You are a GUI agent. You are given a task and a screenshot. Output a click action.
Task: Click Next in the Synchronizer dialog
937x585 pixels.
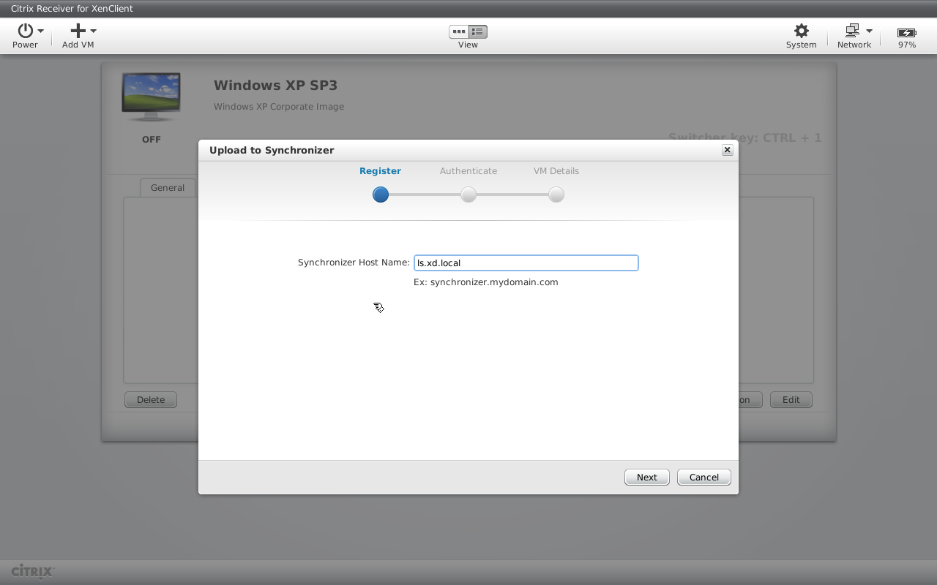646,477
